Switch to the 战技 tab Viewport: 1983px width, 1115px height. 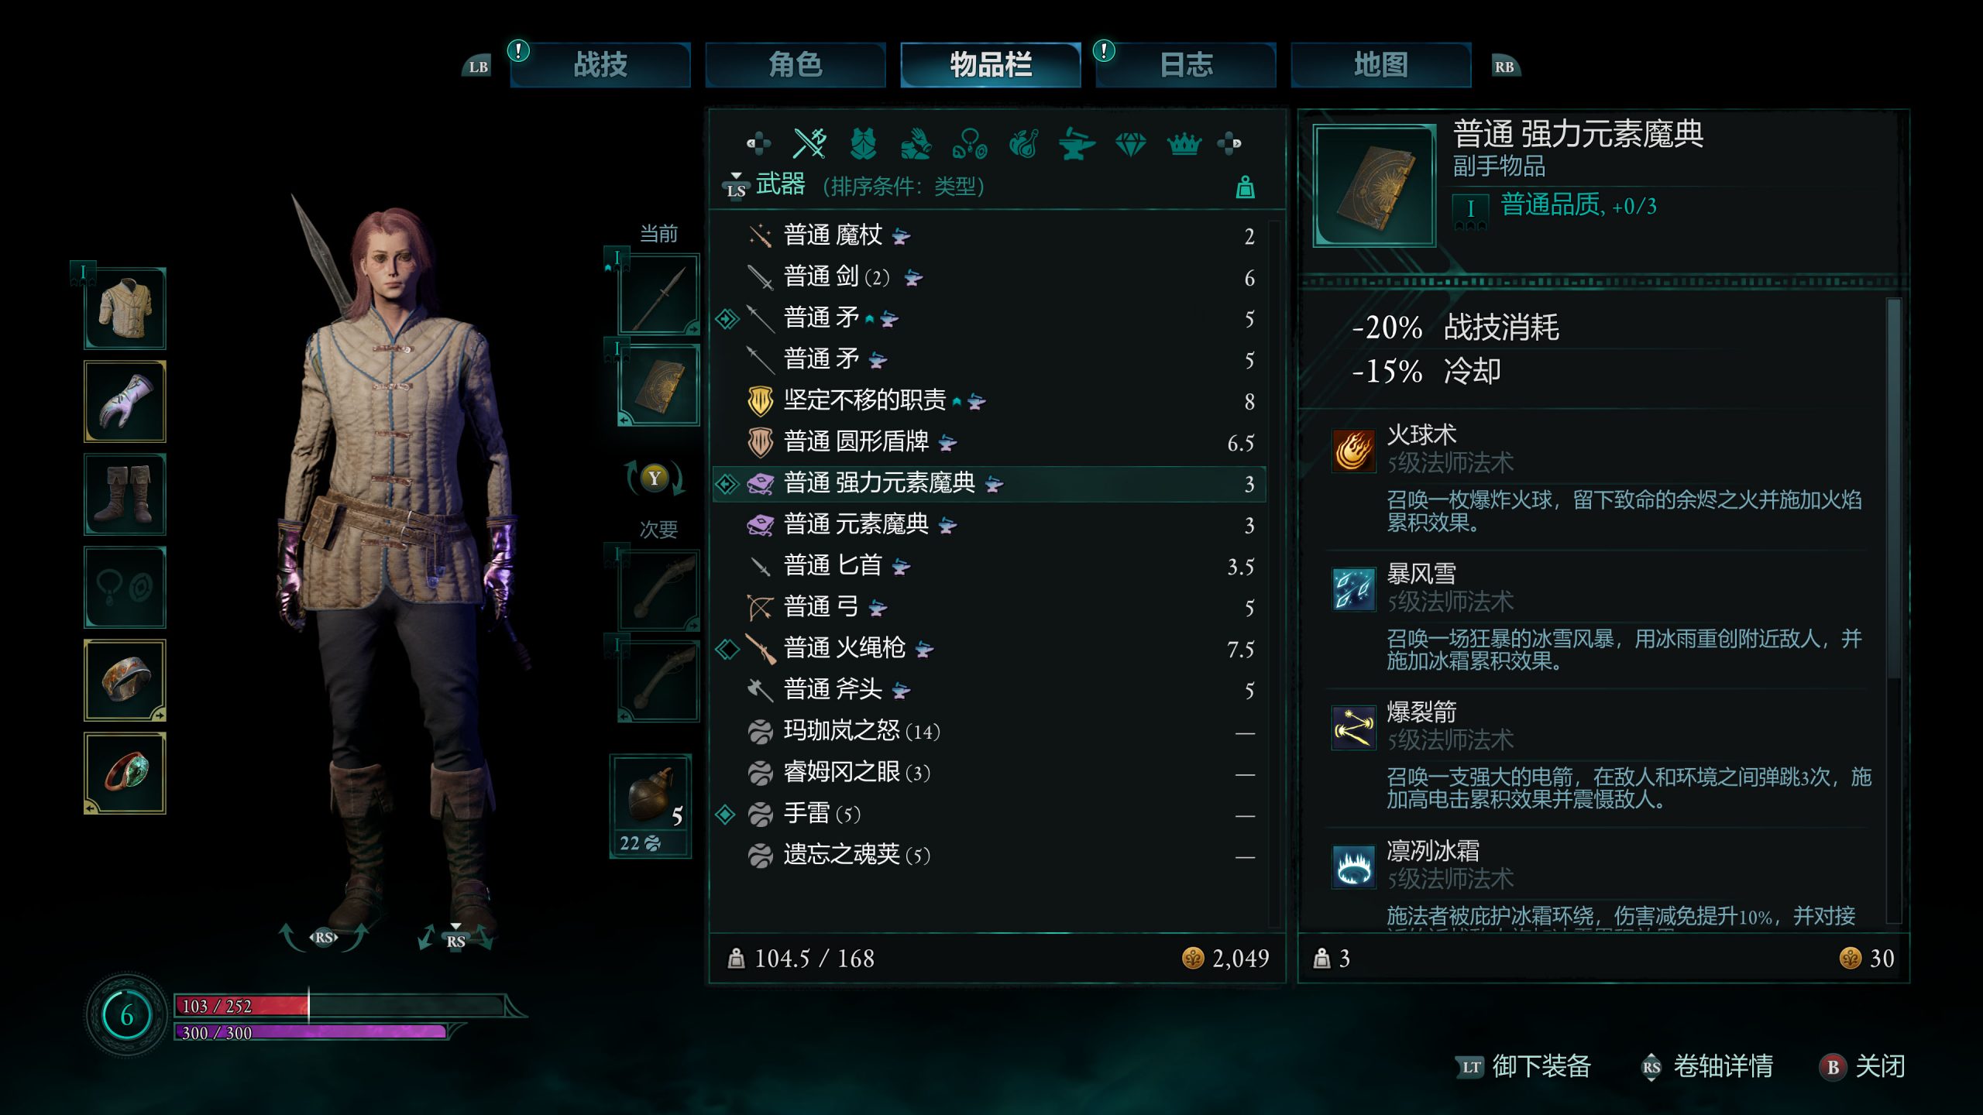600,65
